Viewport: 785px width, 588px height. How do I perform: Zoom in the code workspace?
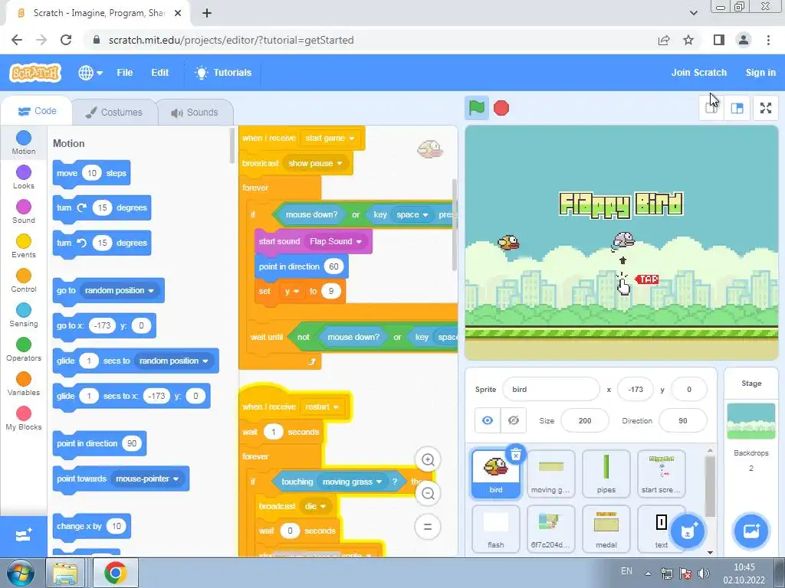tap(428, 459)
